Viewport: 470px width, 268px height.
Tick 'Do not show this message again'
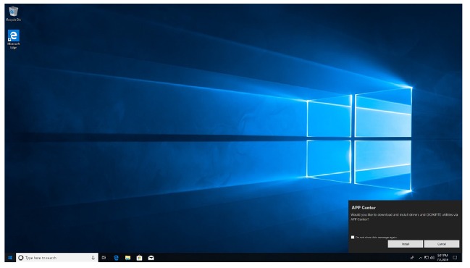(x=353, y=237)
